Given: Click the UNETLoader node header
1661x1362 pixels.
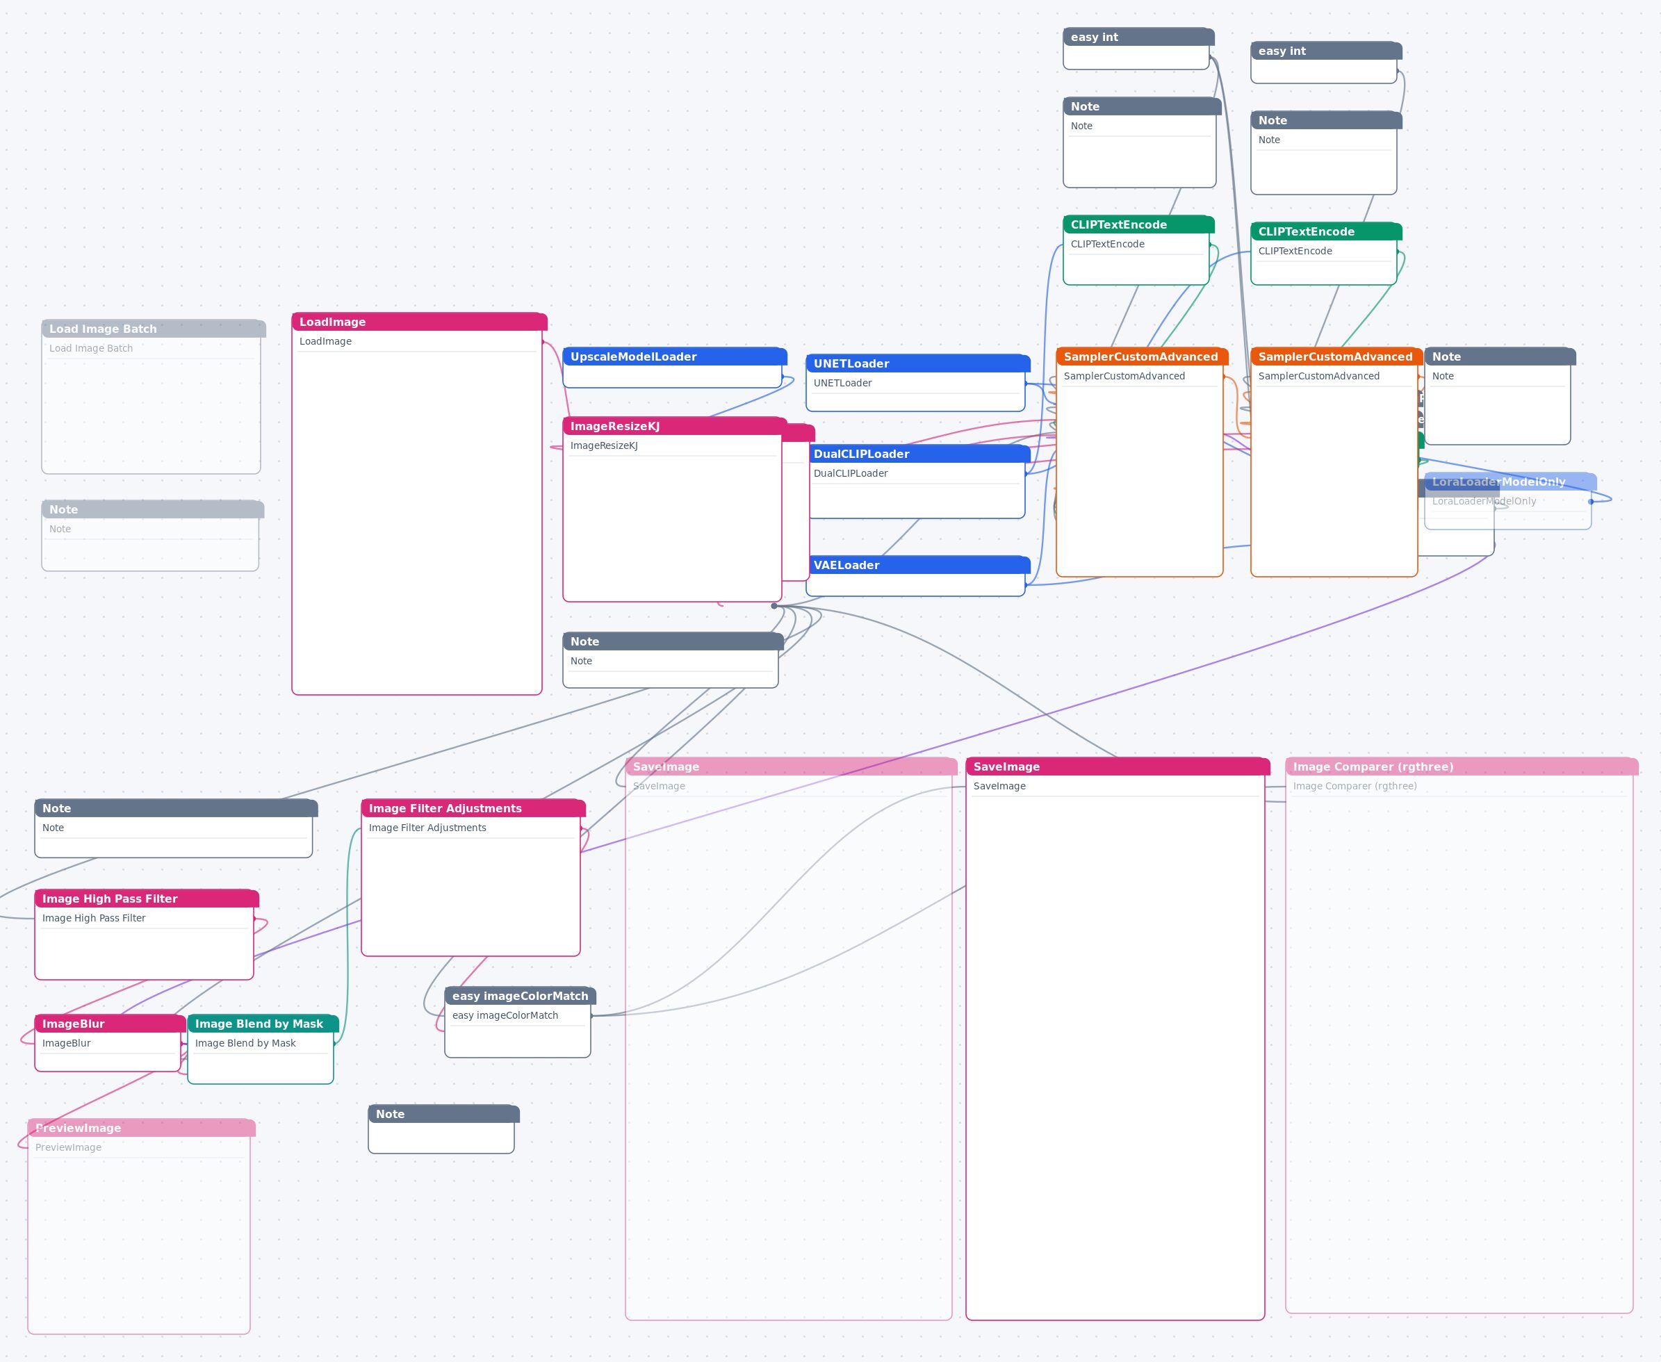Looking at the screenshot, I should 918,363.
